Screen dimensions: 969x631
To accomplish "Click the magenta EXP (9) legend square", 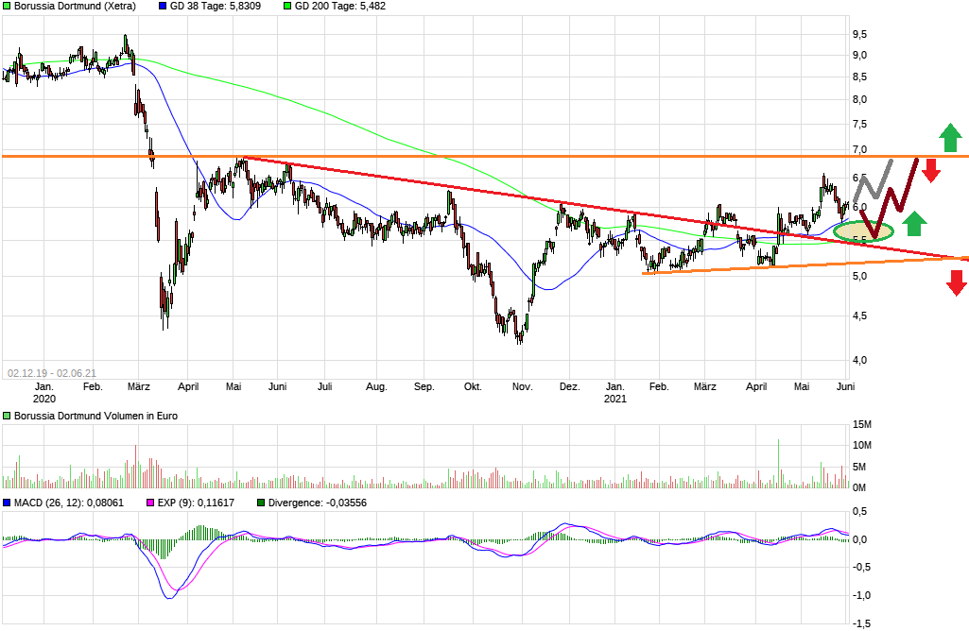I will pyautogui.click(x=150, y=503).
